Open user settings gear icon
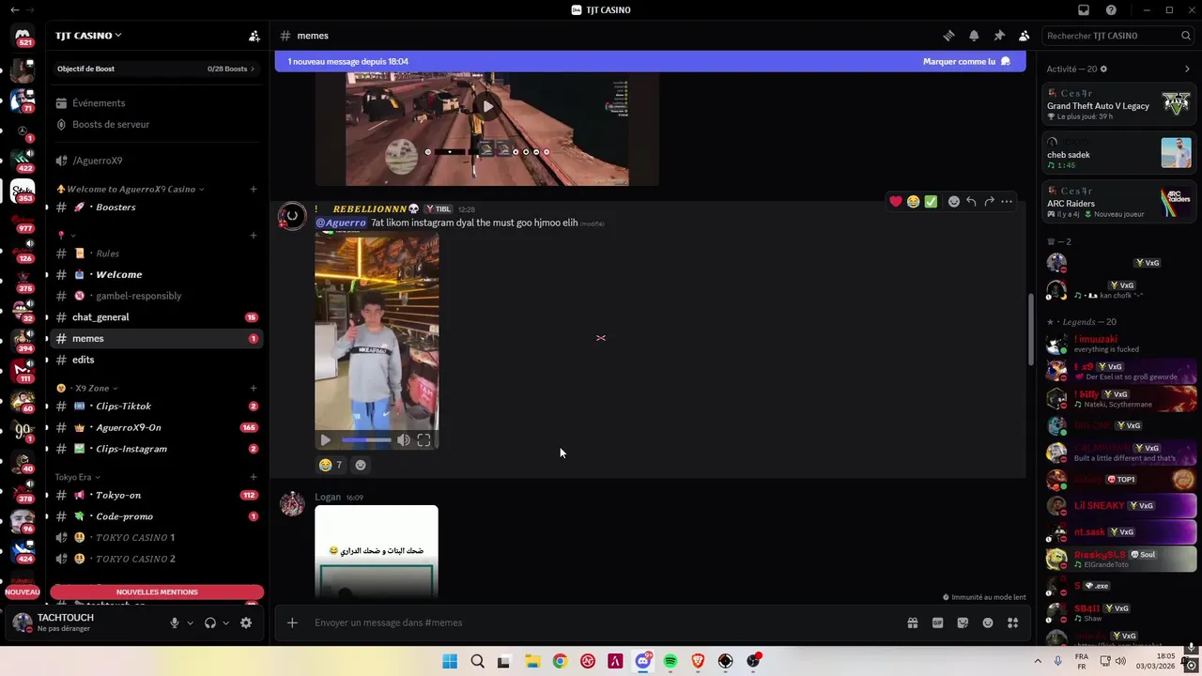This screenshot has height=676, width=1202. (246, 622)
